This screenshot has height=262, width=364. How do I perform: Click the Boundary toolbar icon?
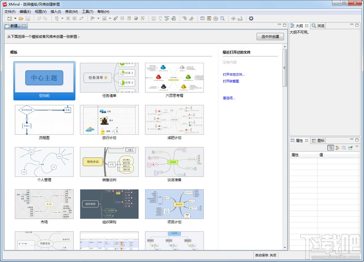coord(68,18)
